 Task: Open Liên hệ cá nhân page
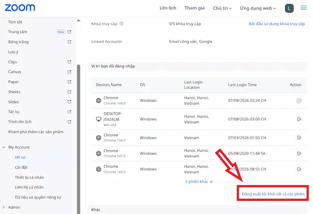point(29,187)
